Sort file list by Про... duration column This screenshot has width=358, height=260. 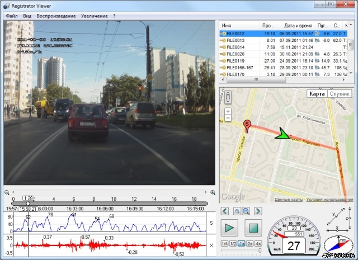click(x=268, y=26)
